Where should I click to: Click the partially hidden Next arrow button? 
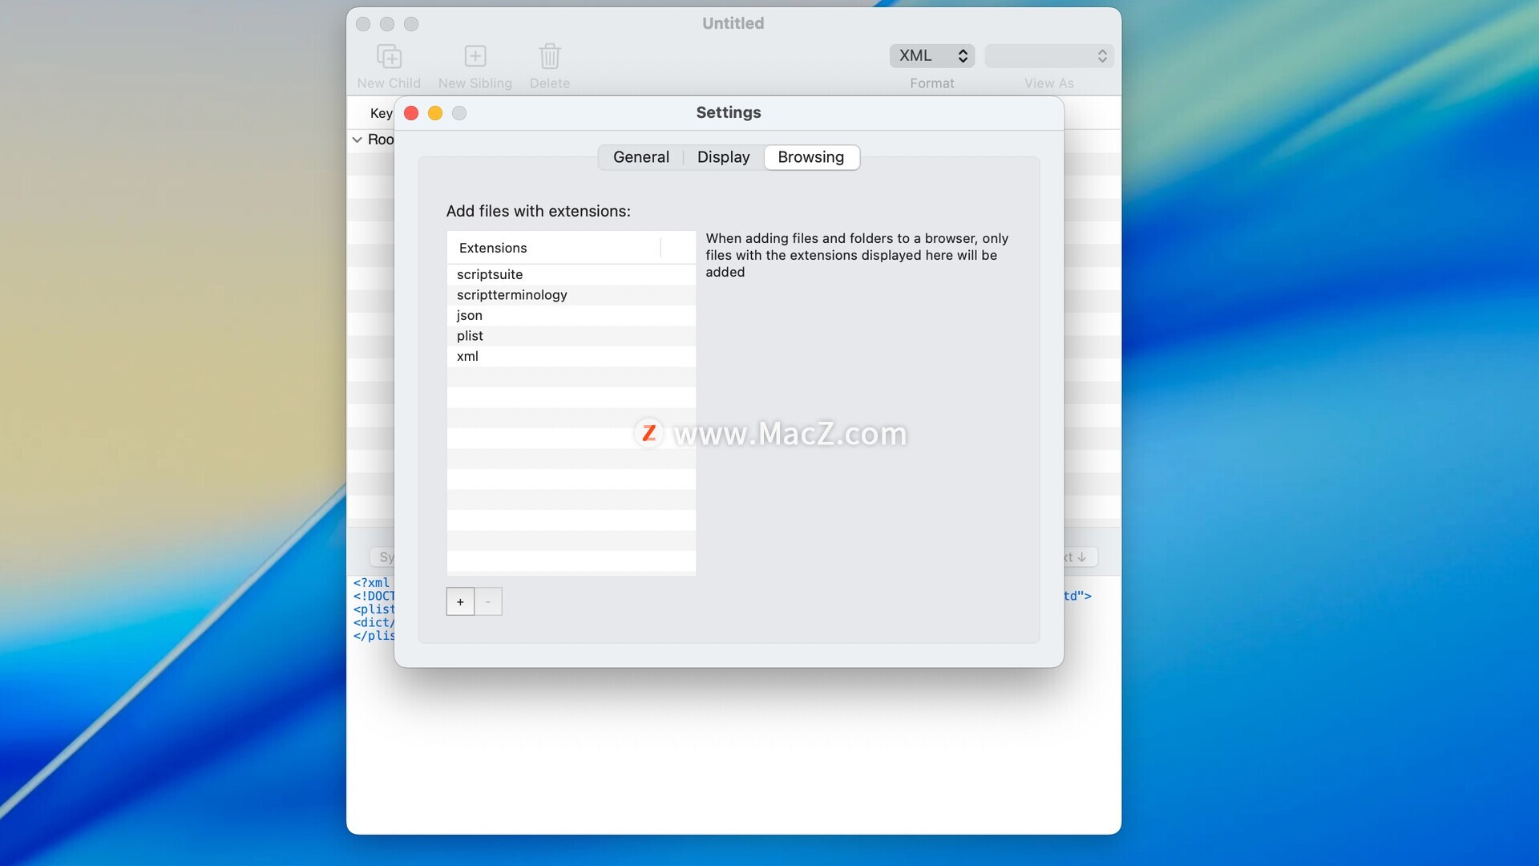[x=1079, y=556]
